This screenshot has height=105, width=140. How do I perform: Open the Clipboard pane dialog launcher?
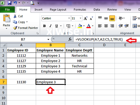tap(38, 33)
